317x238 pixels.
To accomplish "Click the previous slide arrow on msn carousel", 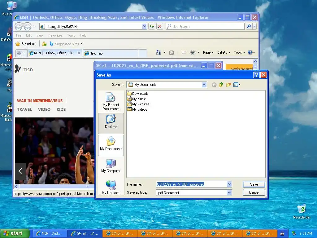I will [20, 171].
